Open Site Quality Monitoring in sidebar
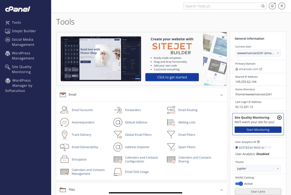Viewport: 291px width, 195px height. pos(18,69)
